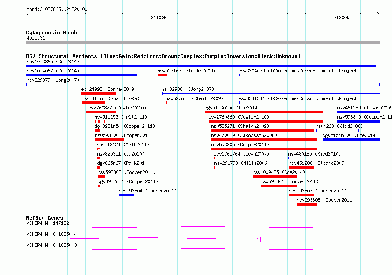Image resolution: width=392 pixels, height=275 pixels.
Task: Click the nsv1009425 (Coe2014) loss bar
Action: 275,177
